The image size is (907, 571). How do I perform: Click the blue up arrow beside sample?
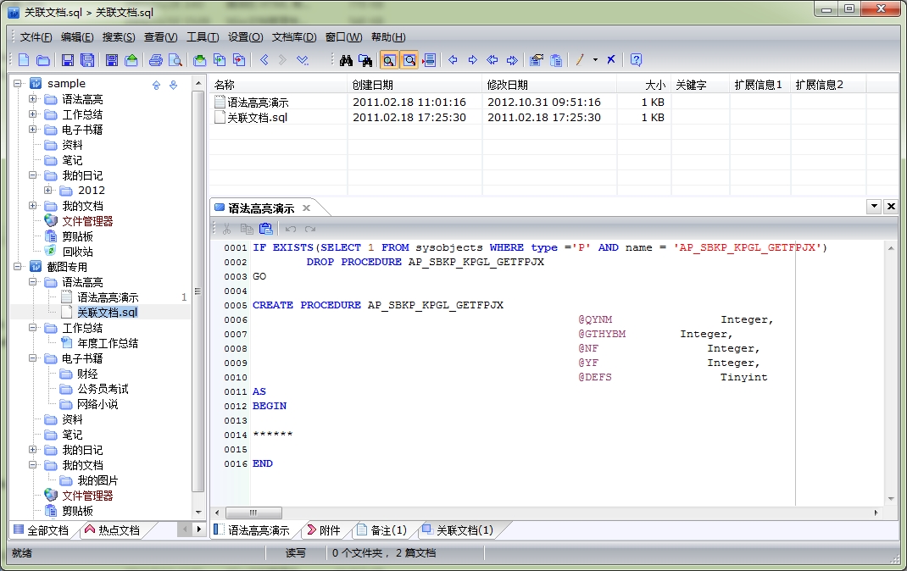click(x=156, y=85)
